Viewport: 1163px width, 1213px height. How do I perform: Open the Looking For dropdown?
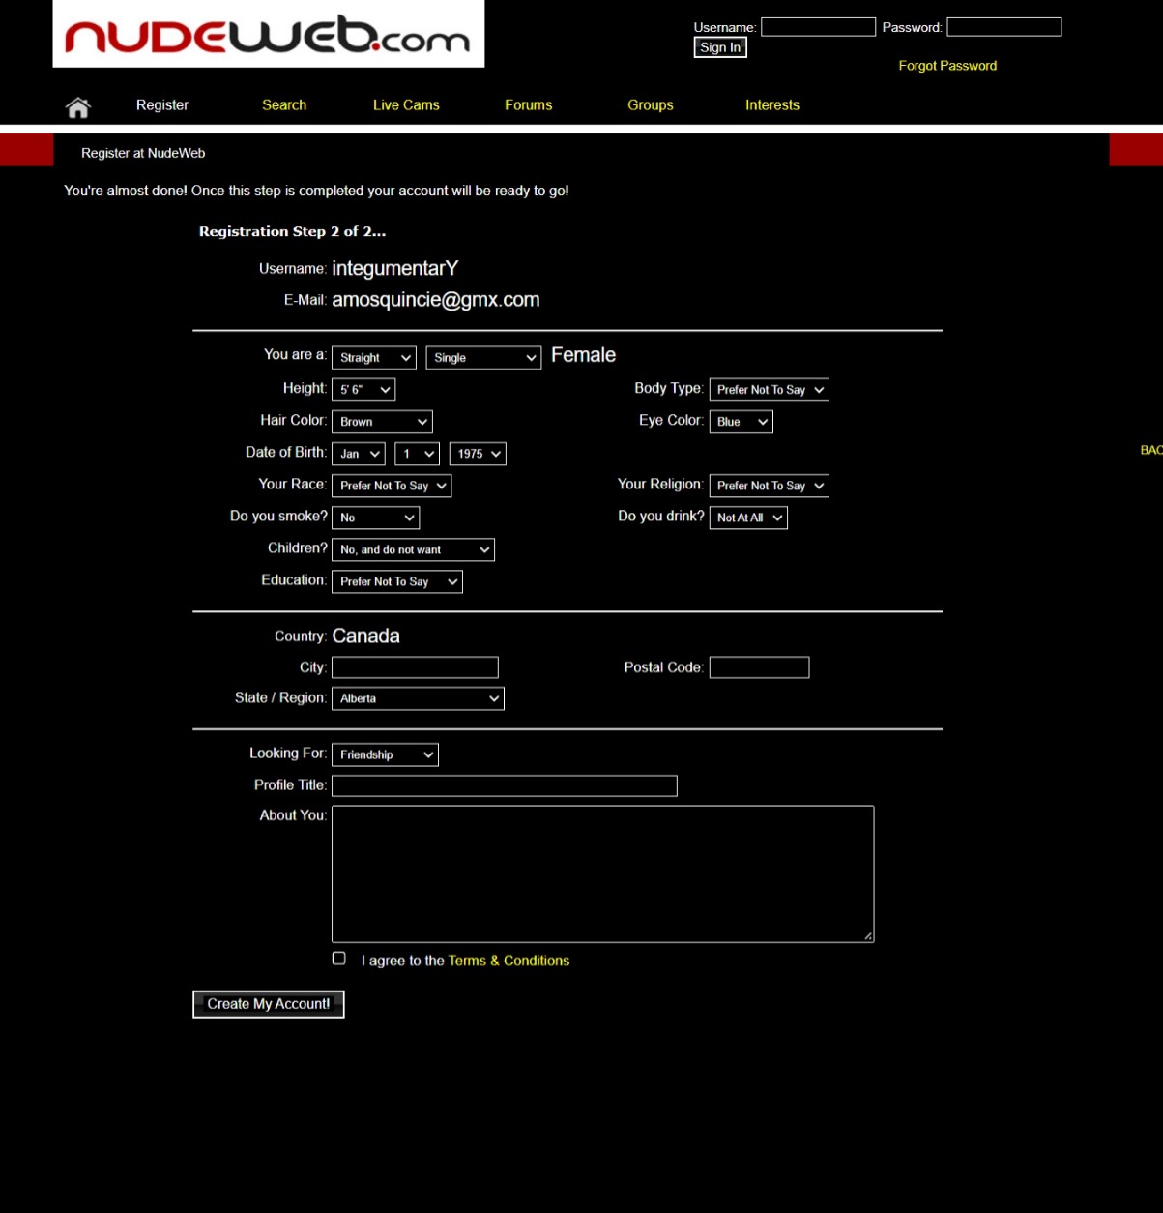point(385,754)
